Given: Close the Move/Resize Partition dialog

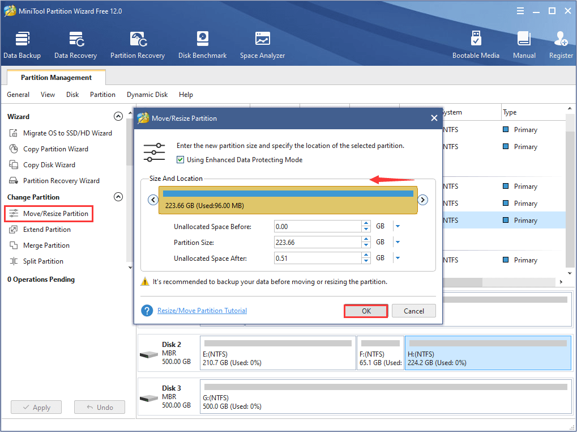Looking at the screenshot, I should (434, 118).
